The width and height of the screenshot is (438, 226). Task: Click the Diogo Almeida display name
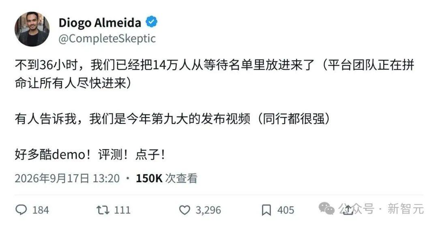click(x=100, y=23)
